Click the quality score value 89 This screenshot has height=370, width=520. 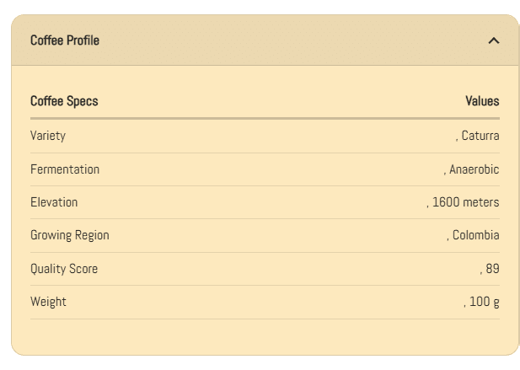pos(492,269)
